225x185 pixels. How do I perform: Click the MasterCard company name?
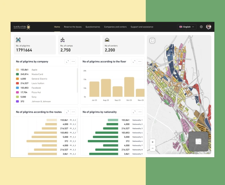[x=37, y=74]
